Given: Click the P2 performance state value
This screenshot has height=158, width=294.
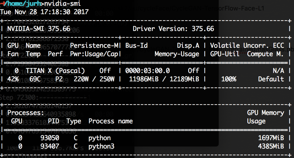Looking at the screenshot, I should [x=59, y=79].
